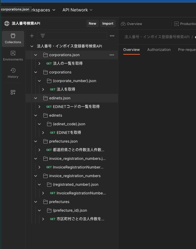Viewport: 196px width, 249px height.
Task: Switch to the Authorization tab
Action: pyautogui.click(x=159, y=50)
